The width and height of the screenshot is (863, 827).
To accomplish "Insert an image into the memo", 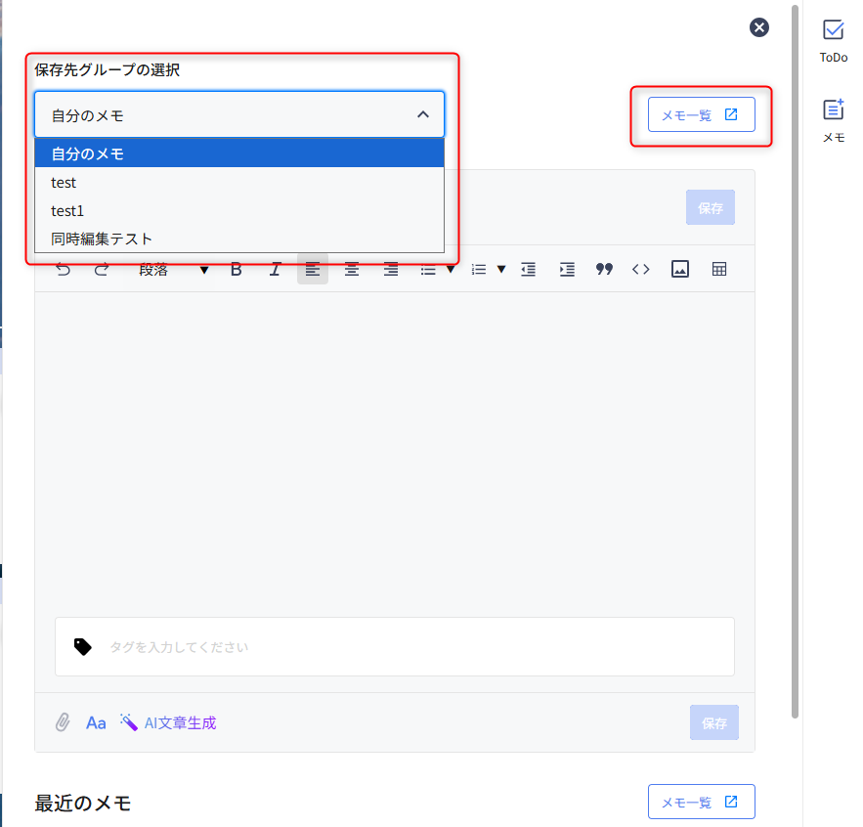I will (x=680, y=270).
